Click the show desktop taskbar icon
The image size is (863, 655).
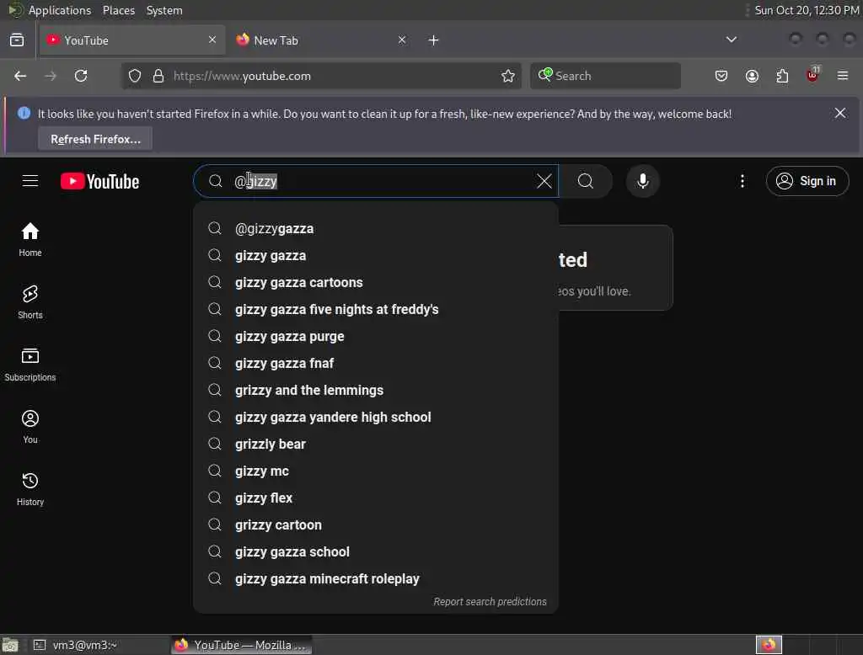pos(10,645)
